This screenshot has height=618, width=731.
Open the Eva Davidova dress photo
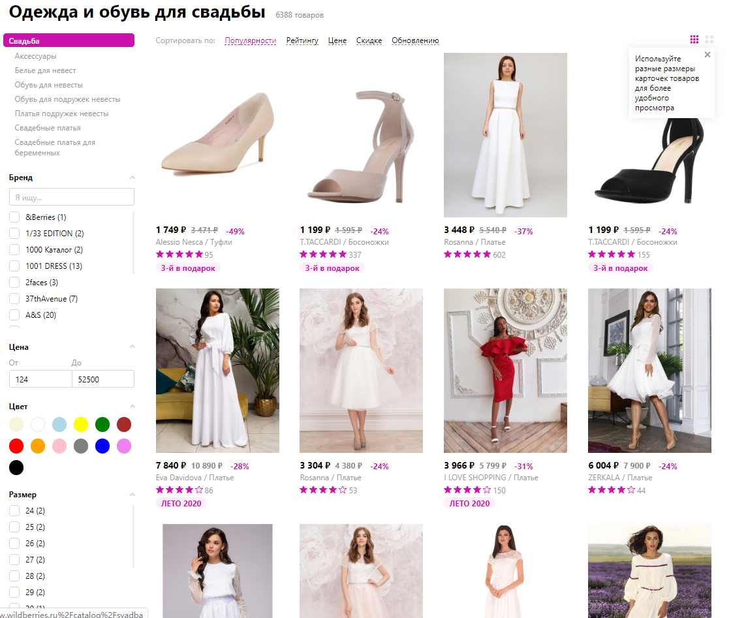(x=217, y=371)
